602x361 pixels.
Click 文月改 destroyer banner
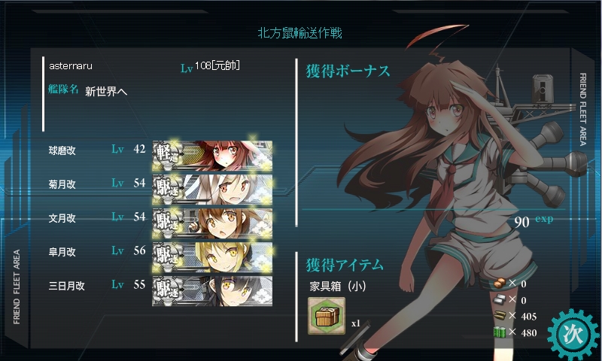212,223
